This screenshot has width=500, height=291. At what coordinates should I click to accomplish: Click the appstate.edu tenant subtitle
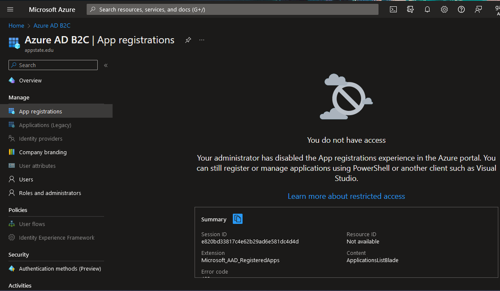39,51
